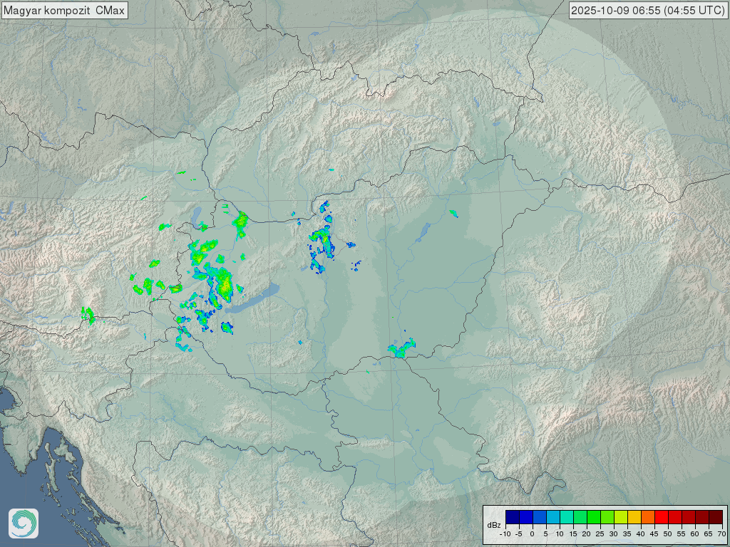
Task: Click the small lone echo in northeastern Hungary
Action: coord(454,213)
